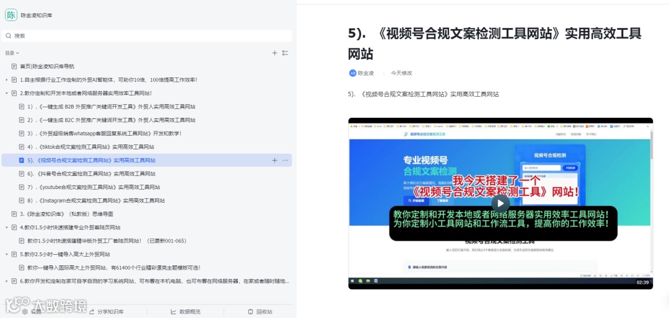The height and width of the screenshot is (318, 669).
Task: Click plus icon on selected 视频号 row
Action: pos(275,161)
